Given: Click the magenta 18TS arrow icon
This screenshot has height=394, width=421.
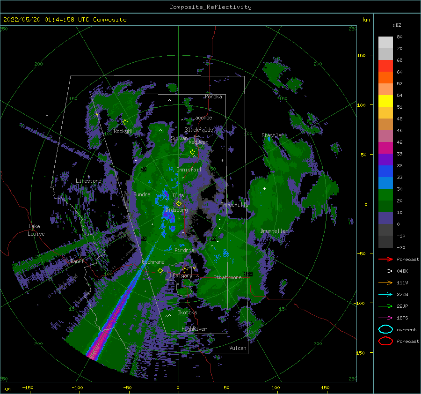Looking at the screenshot, I should 385,318.
